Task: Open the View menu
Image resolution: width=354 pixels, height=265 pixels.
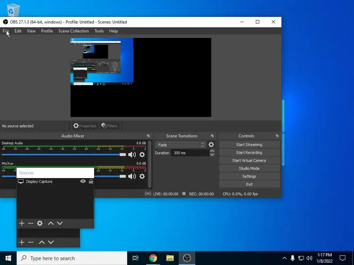Action: click(31, 31)
